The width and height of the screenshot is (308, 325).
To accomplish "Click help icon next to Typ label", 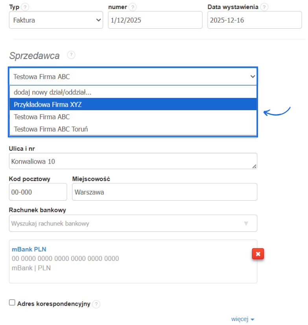I will click(25, 7).
